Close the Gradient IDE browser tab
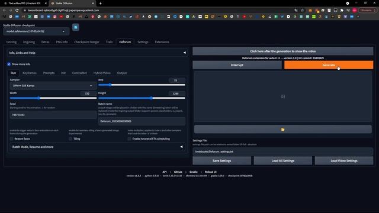The height and width of the screenshot is (213, 379). [x=46, y=4]
